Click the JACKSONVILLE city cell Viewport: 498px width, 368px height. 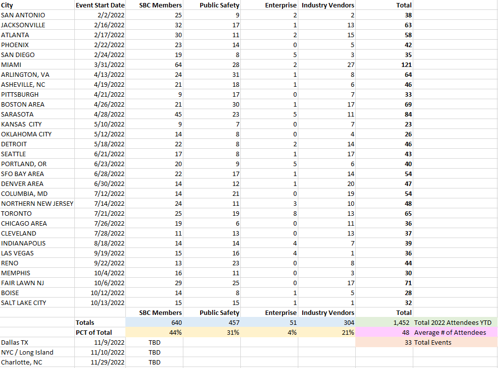click(x=37, y=25)
